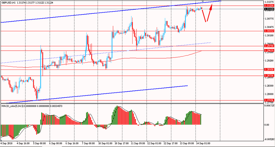Click the 14 Sep 01:00 time label
The height and width of the screenshot is (147, 275).
click(203, 143)
